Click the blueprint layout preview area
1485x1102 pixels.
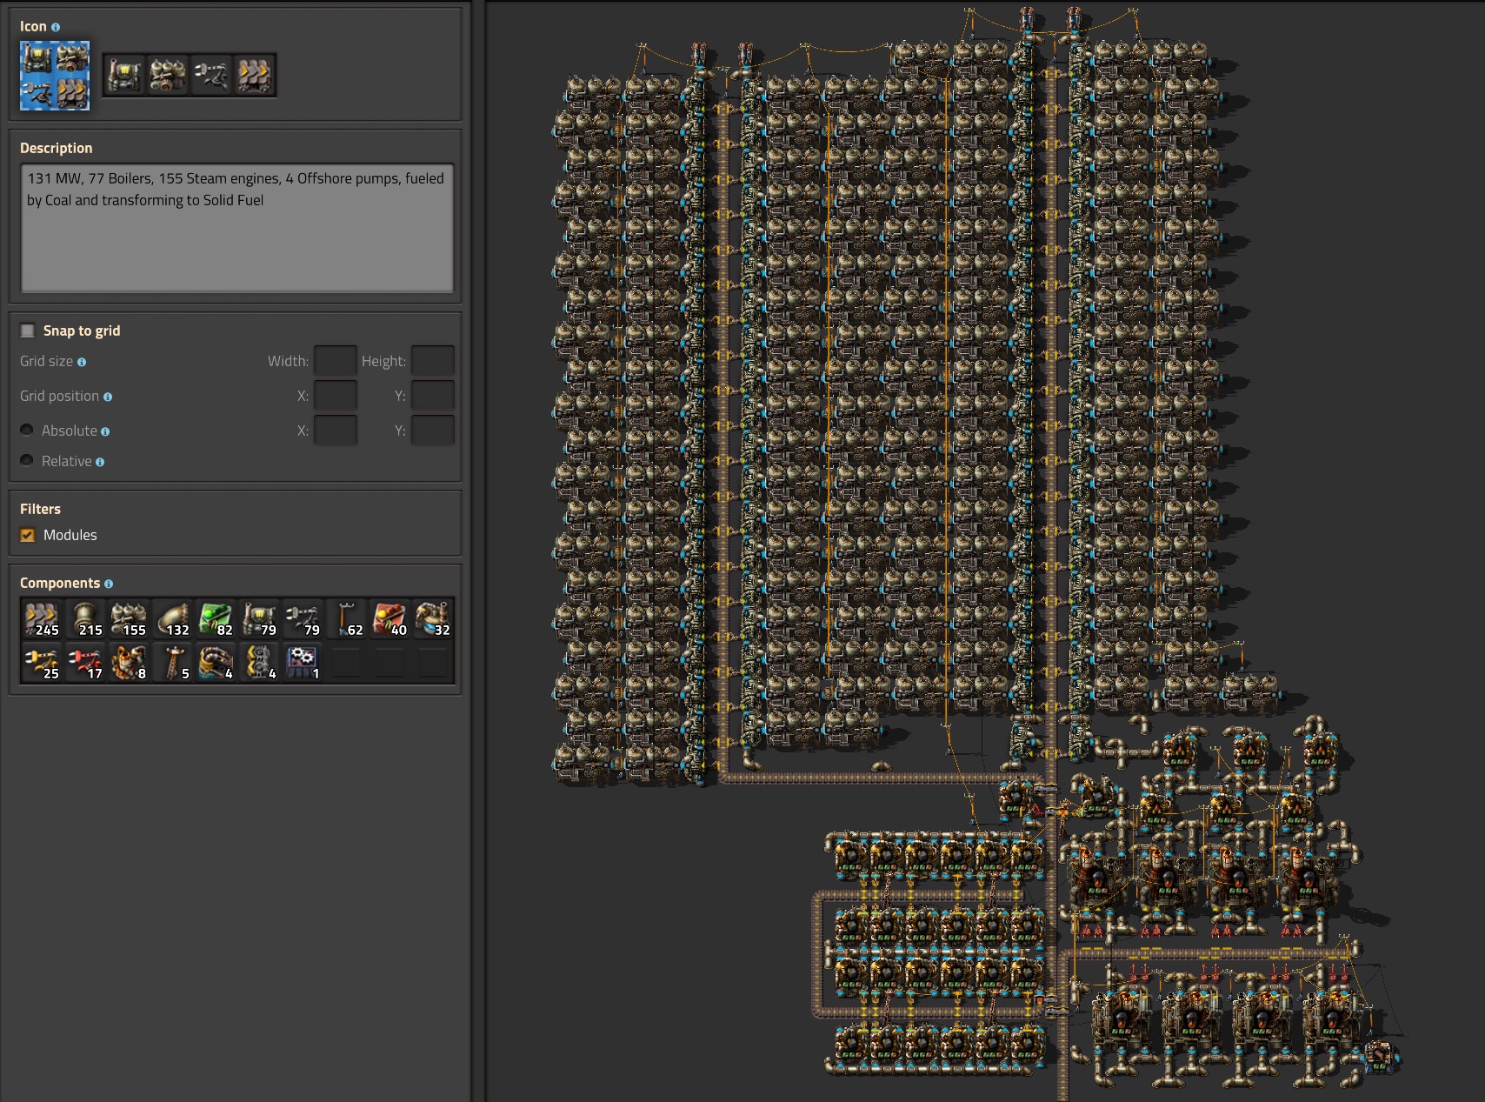(984, 551)
